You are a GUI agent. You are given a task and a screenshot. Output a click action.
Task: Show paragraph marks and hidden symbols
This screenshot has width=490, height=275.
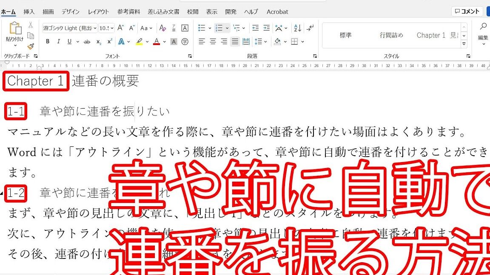coord(310,28)
